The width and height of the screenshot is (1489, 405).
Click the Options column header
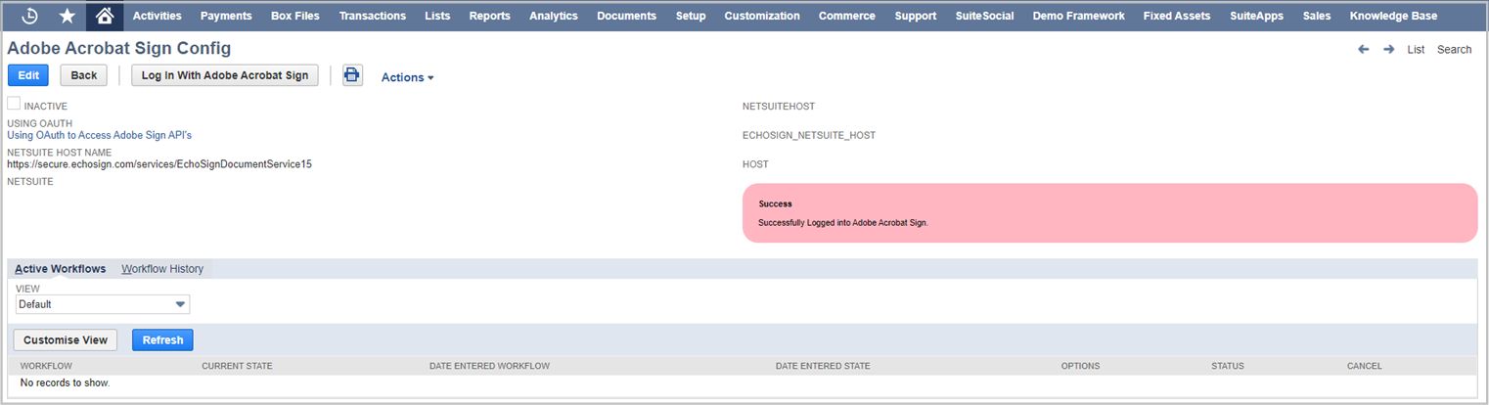(1080, 366)
